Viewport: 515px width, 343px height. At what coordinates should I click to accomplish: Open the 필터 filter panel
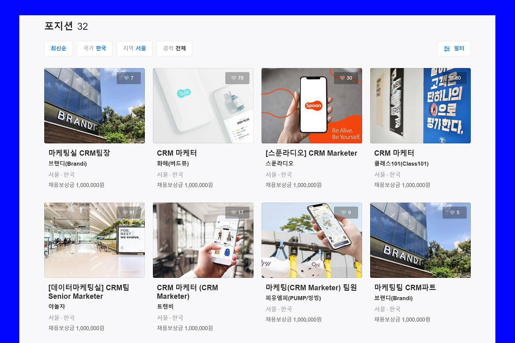(454, 49)
